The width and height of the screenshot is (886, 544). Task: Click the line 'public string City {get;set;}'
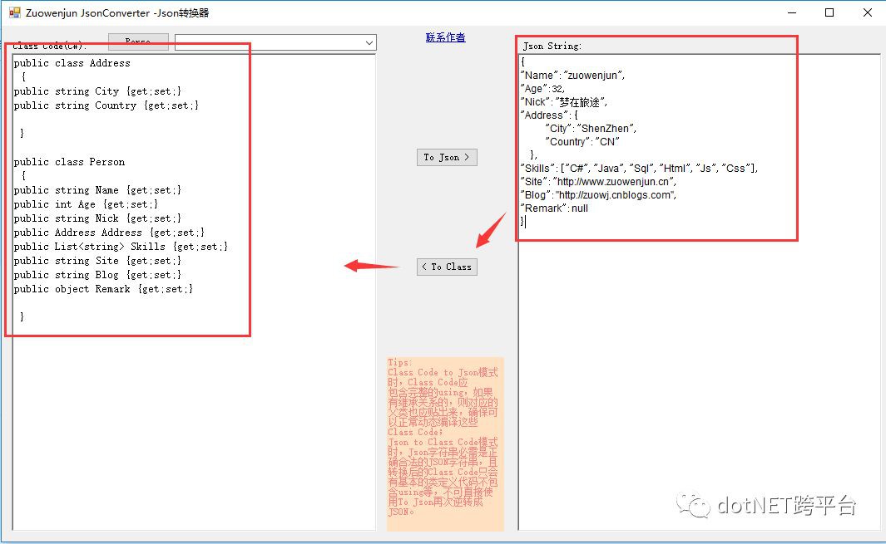pyautogui.click(x=97, y=91)
